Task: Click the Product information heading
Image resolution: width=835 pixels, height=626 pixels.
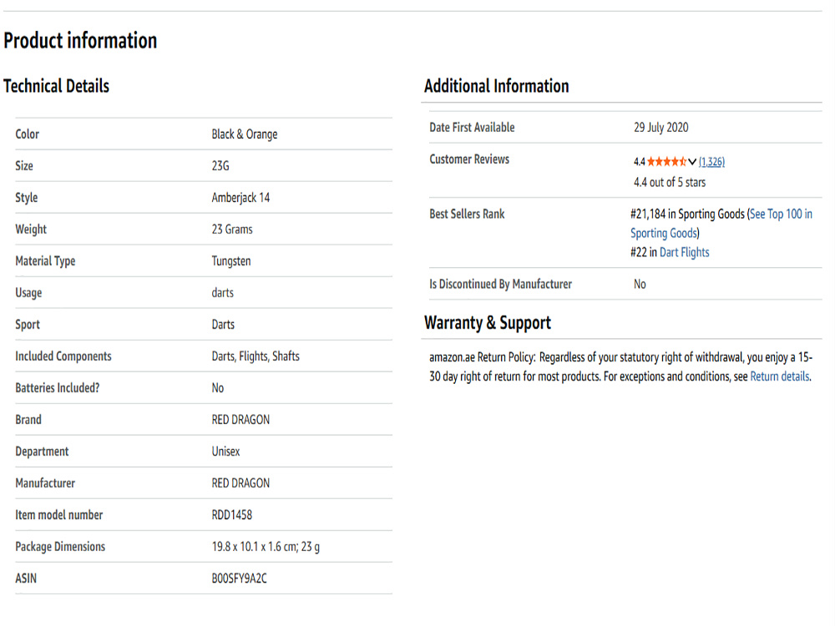Action: pos(80,40)
